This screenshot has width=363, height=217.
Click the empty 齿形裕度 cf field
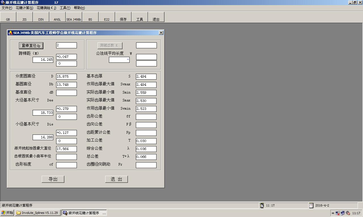pos(66,165)
